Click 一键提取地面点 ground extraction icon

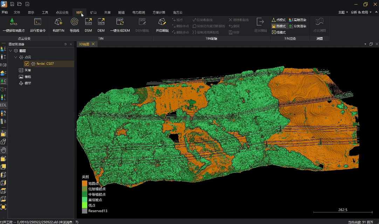(13, 22)
